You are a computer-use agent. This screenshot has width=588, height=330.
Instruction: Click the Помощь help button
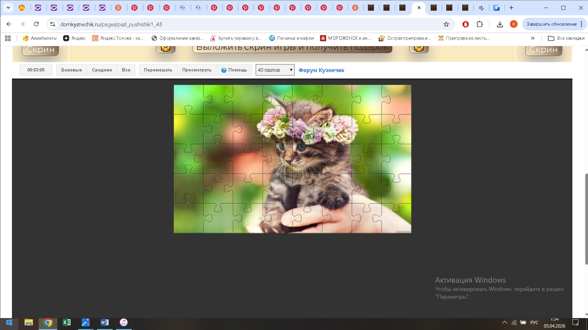pos(234,70)
